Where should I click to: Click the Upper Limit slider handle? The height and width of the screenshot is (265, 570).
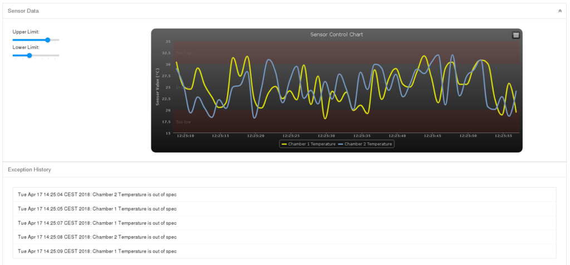point(48,40)
